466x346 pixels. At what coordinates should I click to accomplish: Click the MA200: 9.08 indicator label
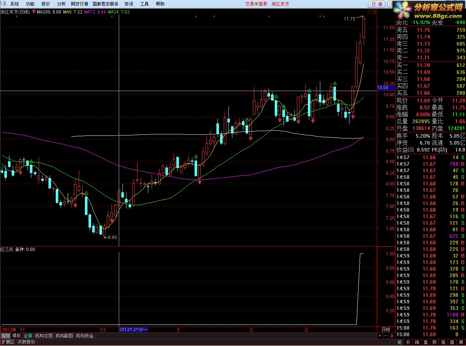(x=49, y=12)
